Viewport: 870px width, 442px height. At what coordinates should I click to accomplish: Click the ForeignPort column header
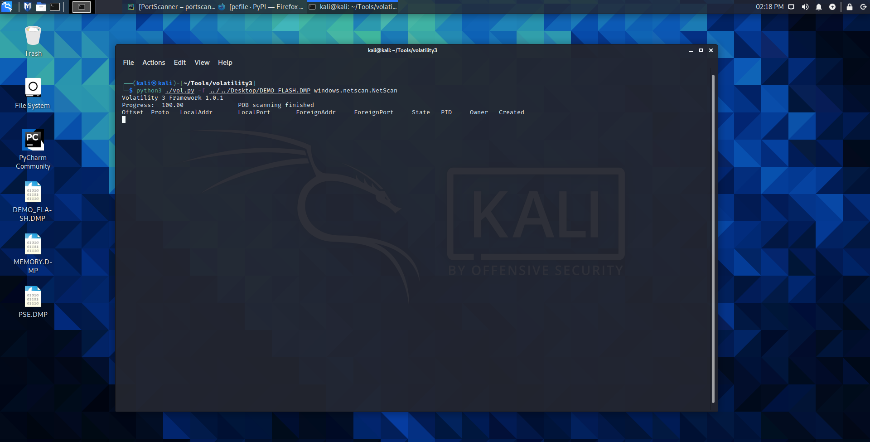(374, 112)
